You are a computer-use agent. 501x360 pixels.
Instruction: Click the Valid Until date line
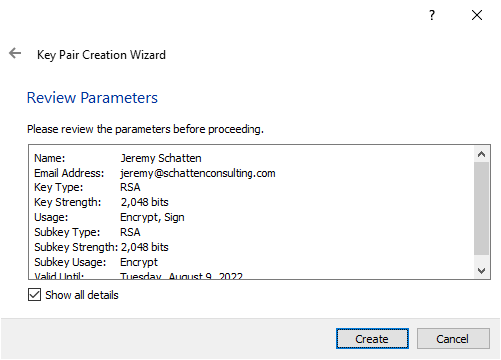tap(139, 275)
